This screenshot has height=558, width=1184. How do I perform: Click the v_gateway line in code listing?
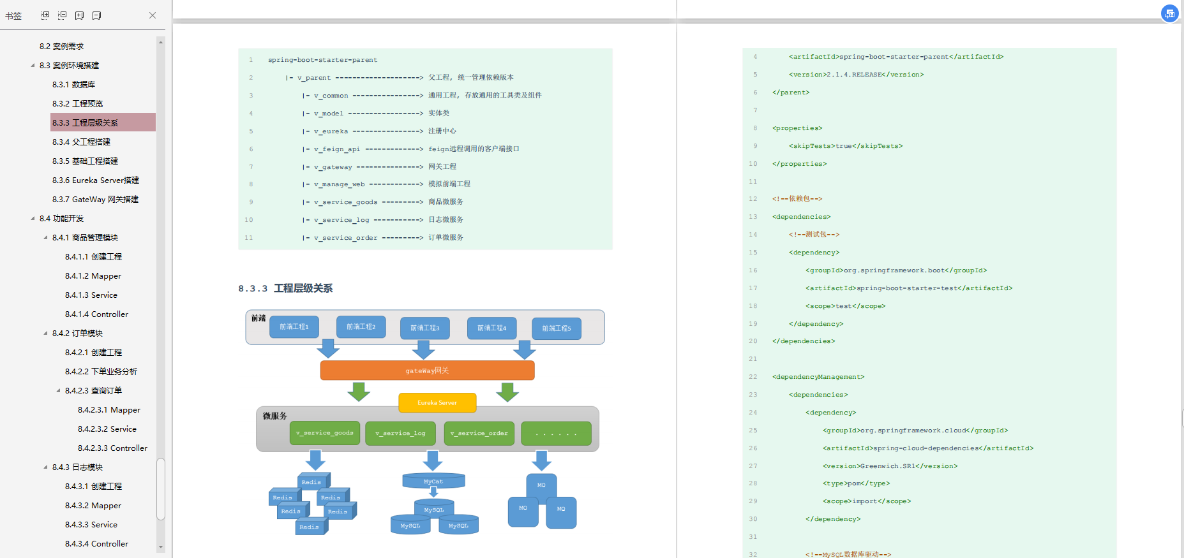click(379, 167)
